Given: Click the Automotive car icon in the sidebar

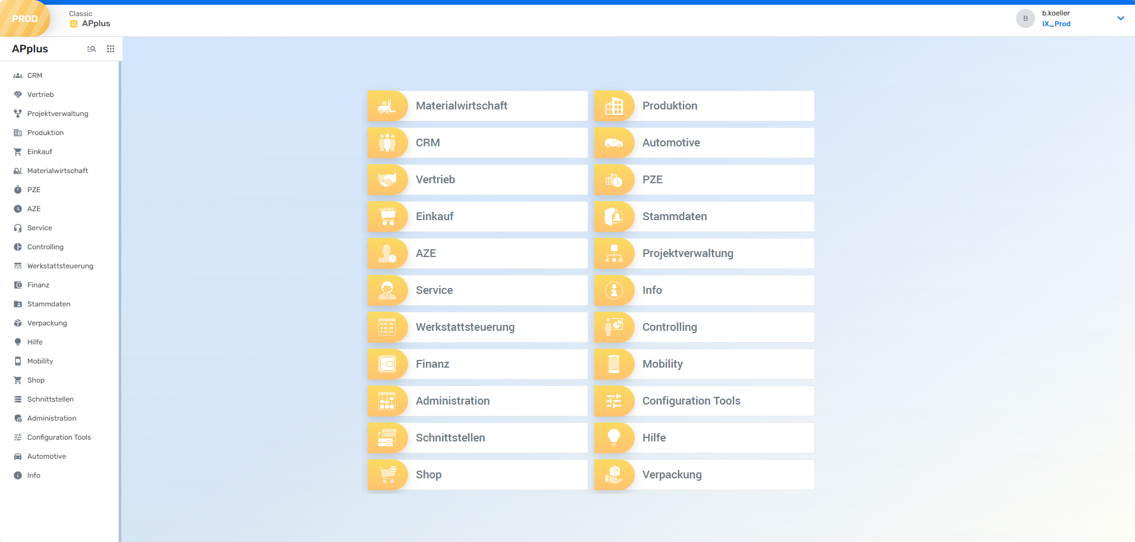Looking at the screenshot, I should (x=18, y=456).
